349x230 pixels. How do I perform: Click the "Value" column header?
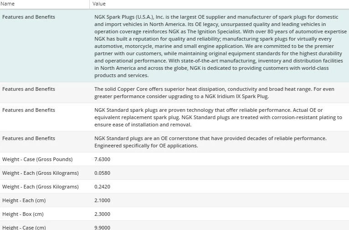[x=99, y=4]
